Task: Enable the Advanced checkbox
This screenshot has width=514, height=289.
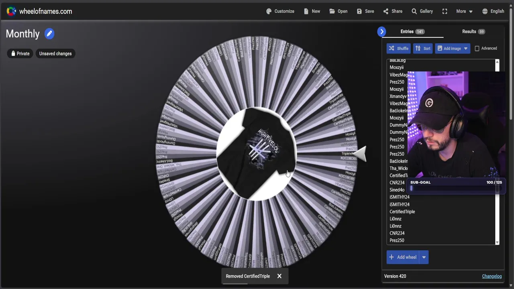Action: click(x=477, y=48)
